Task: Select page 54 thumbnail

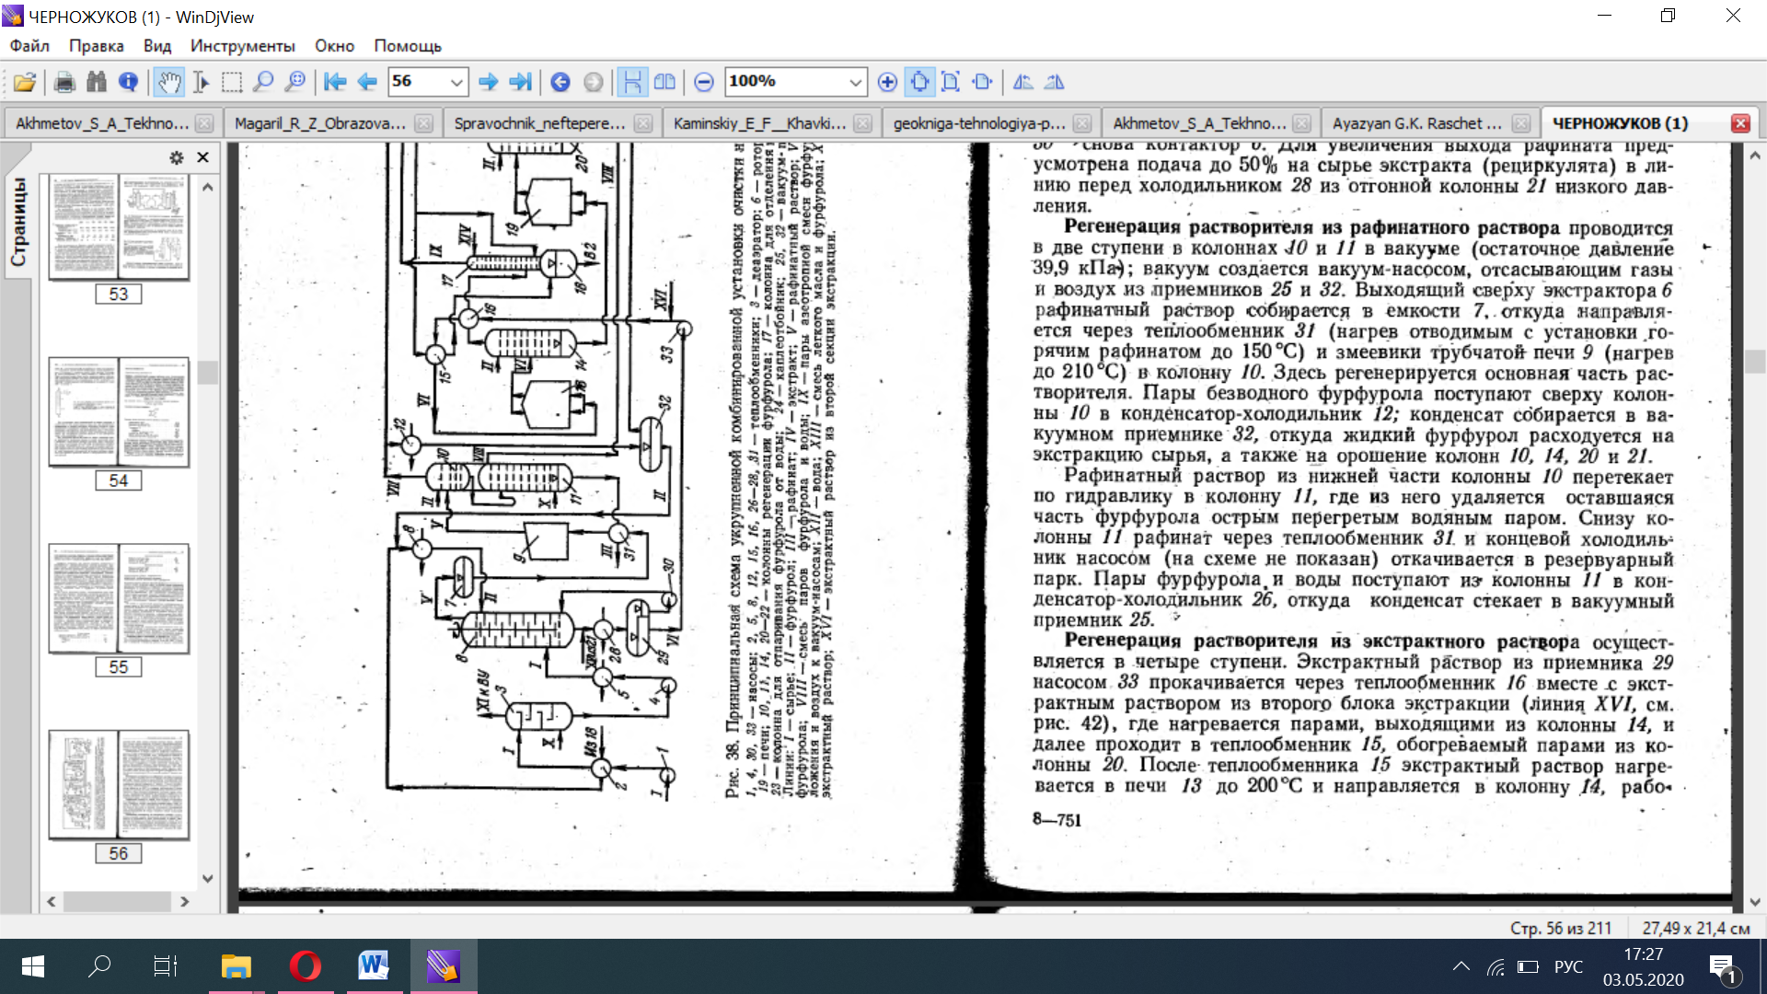Action: click(x=118, y=411)
